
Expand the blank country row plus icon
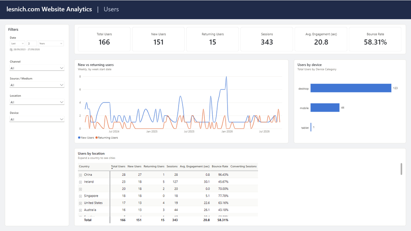(x=80, y=189)
